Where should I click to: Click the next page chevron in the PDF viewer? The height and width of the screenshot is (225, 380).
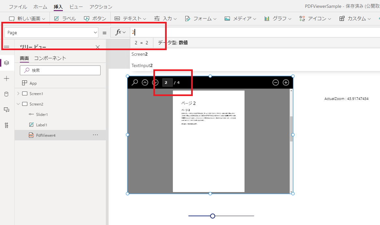(x=155, y=82)
